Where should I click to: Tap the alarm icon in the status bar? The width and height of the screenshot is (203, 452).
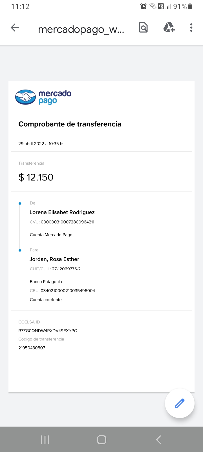pos(143,6)
